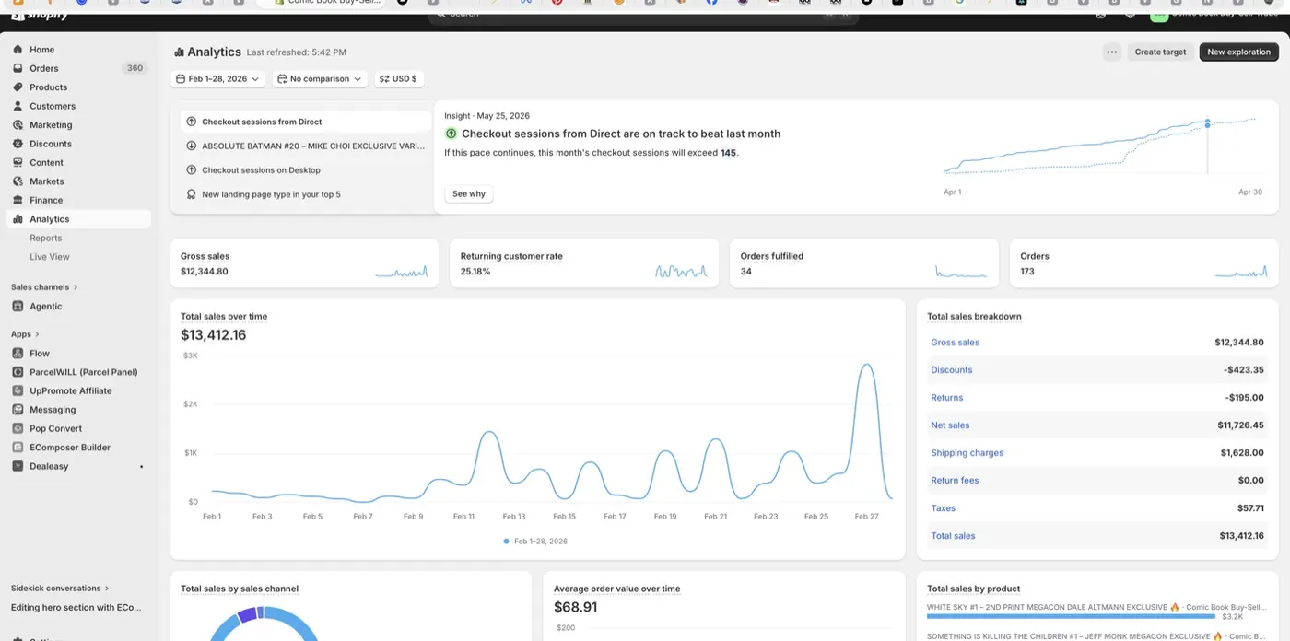Open the Discounts breakdown link
1290x641 pixels.
pyautogui.click(x=951, y=370)
